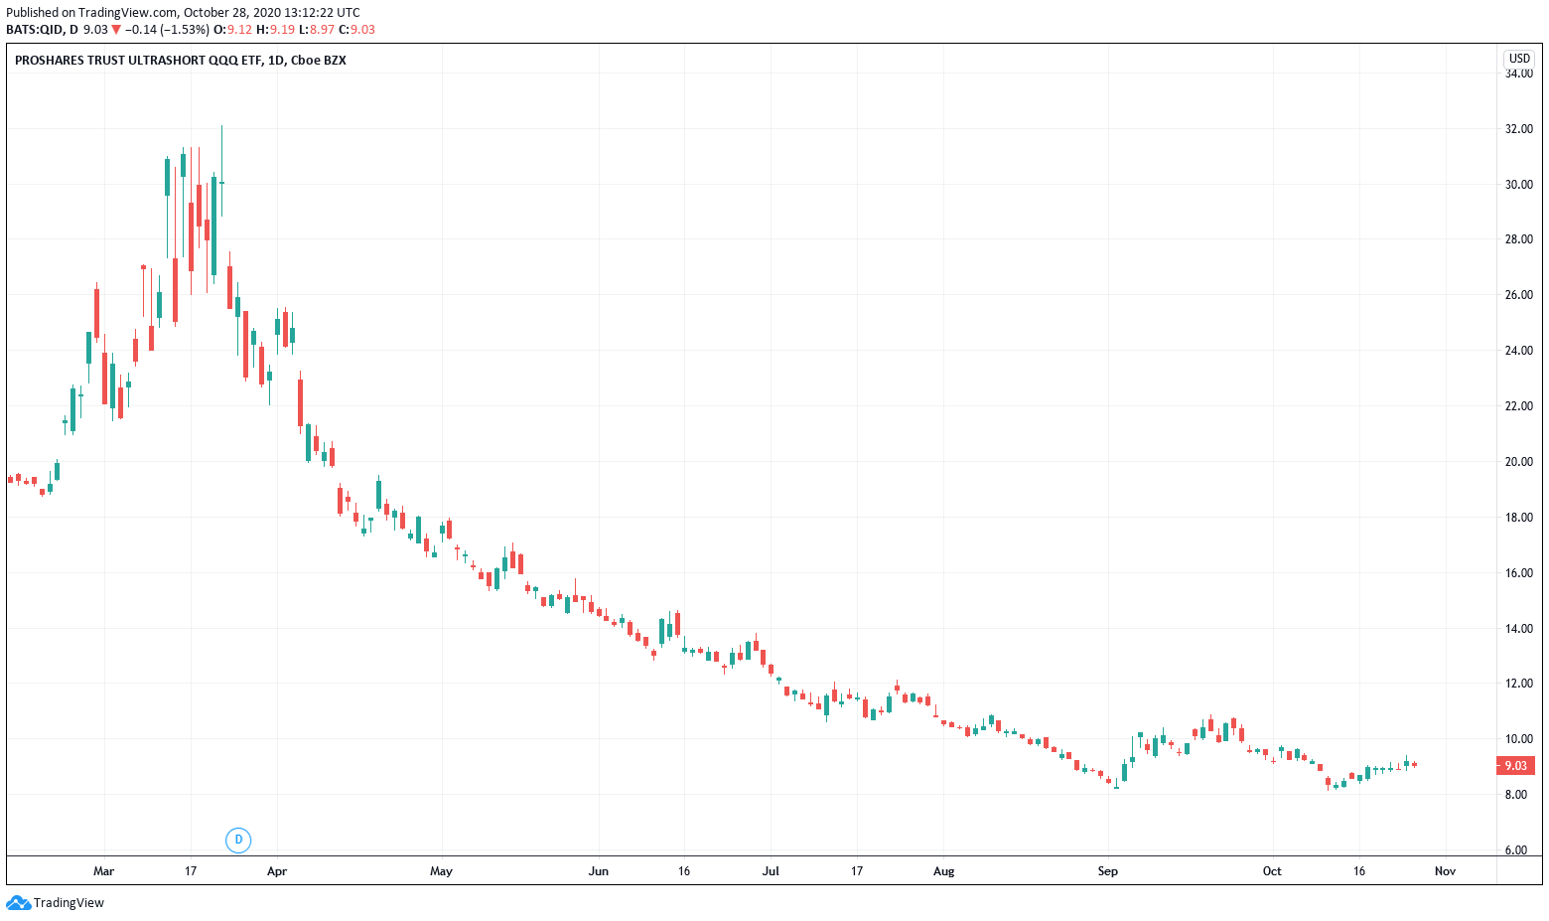Click the H:9.19 high value in header

276,30
